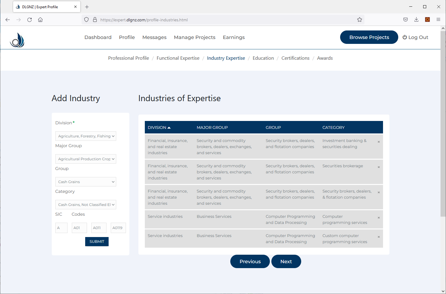This screenshot has width=446, height=294.
Task: Click the SIC code field showing A0119
Action: point(118,228)
